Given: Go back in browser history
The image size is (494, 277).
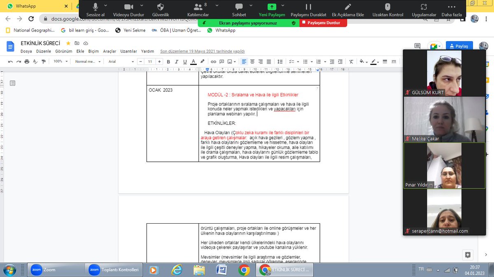Looking at the screenshot, I should [8, 19].
